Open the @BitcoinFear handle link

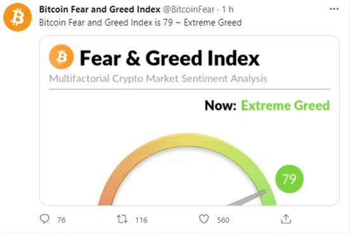point(189,10)
